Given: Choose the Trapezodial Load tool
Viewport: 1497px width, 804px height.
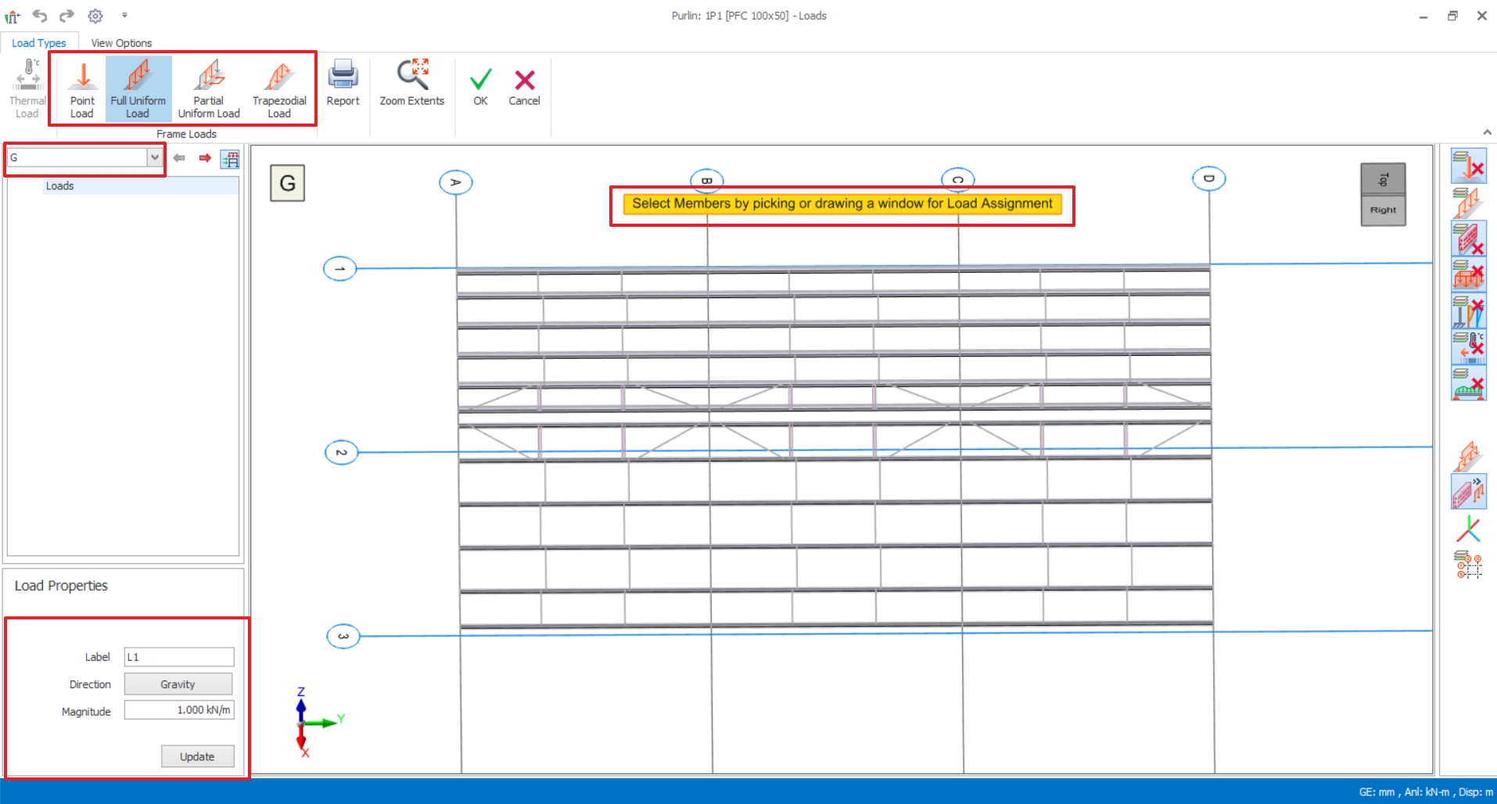Looking at the screenshot, I should 279,88.
